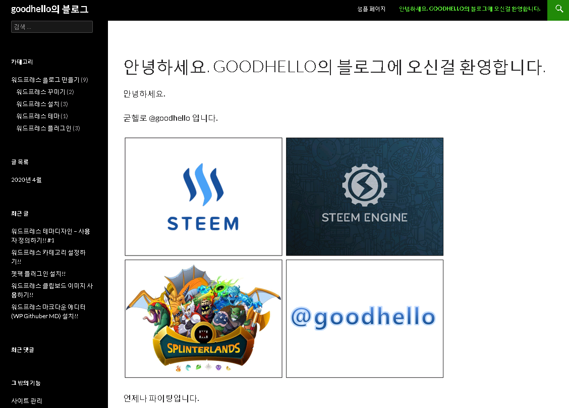This screenshot has height=408, width=569.
Task: Open 워드프레스 블로그 만들기 category
Action: coord(45,80)
